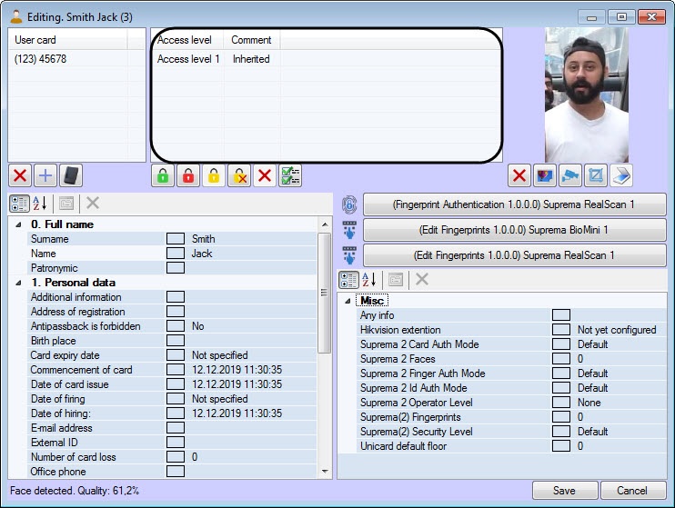Collapse the 0. Full name section
Viewport: 675px width, 508px height.
(19, 224)
